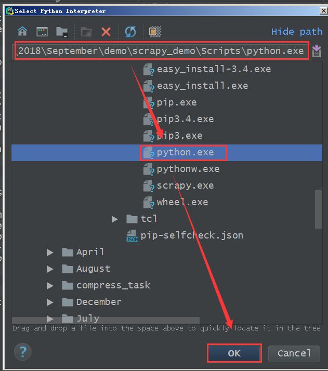Expand the tcl folder
The height and width of the screenshot is (371, 328).
(114, 219)
